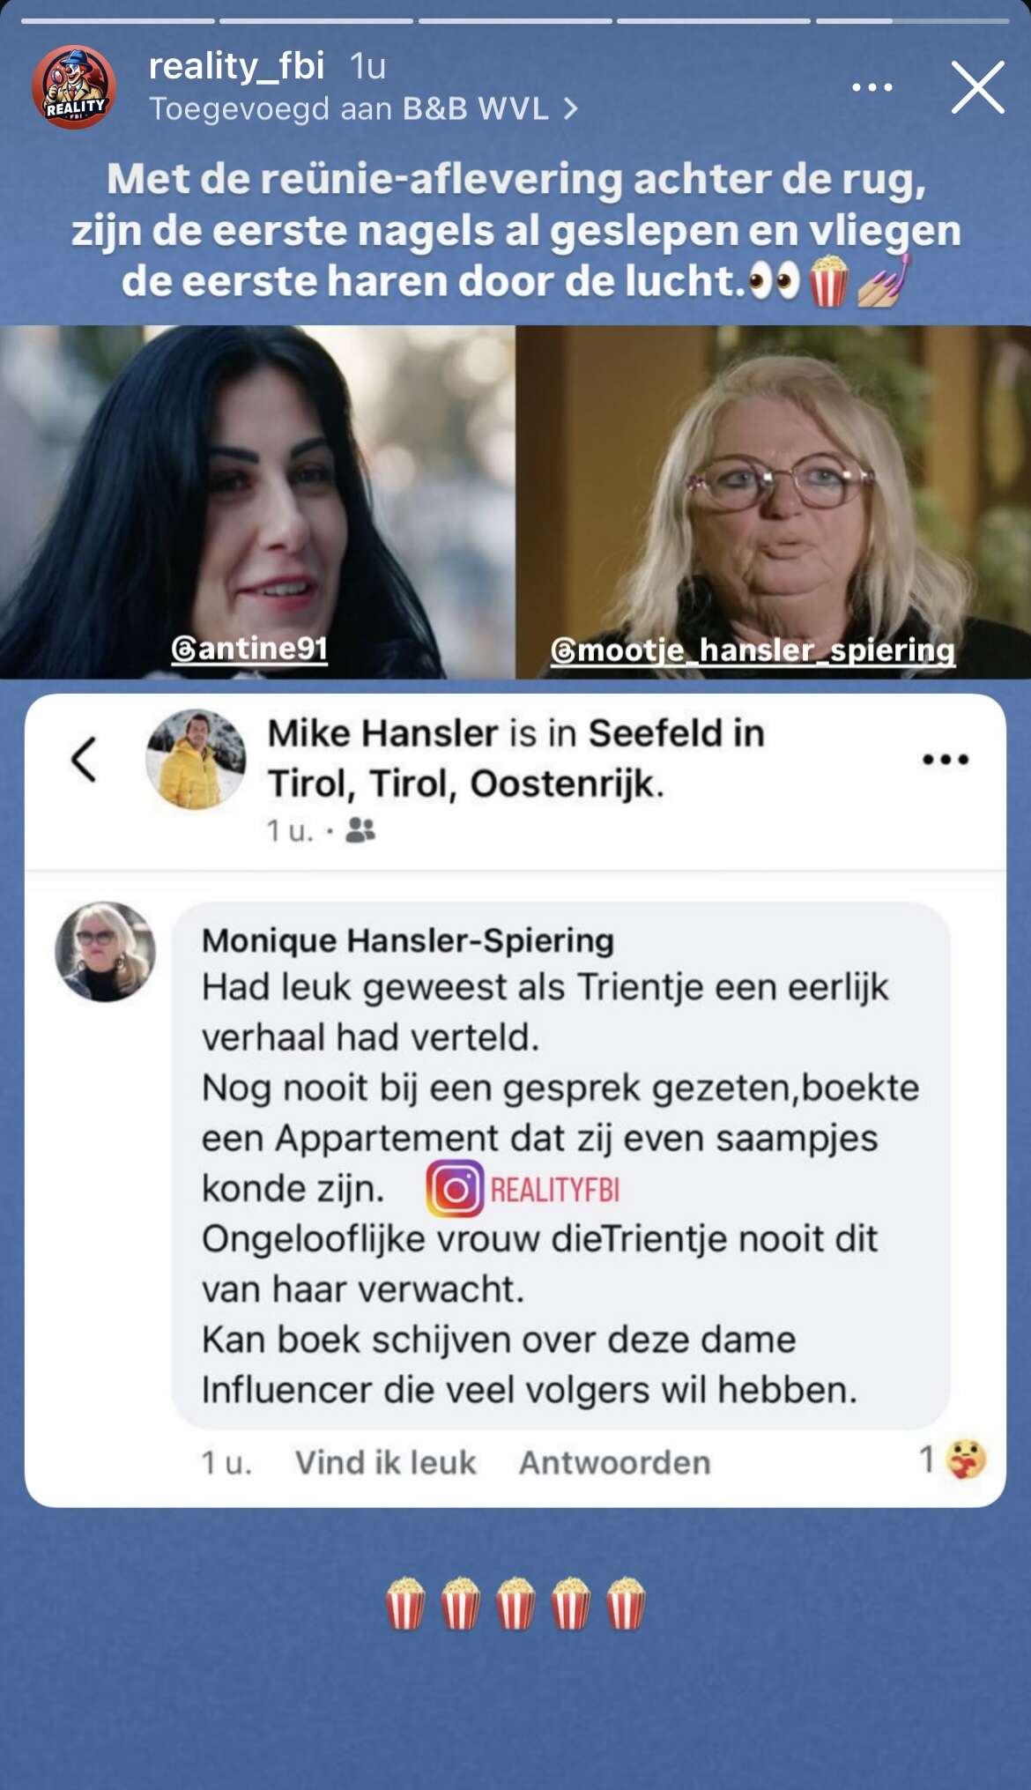Tap the Seefeld in Tirol location link
Viewport: 1031px width, 1790px height.
516,758
